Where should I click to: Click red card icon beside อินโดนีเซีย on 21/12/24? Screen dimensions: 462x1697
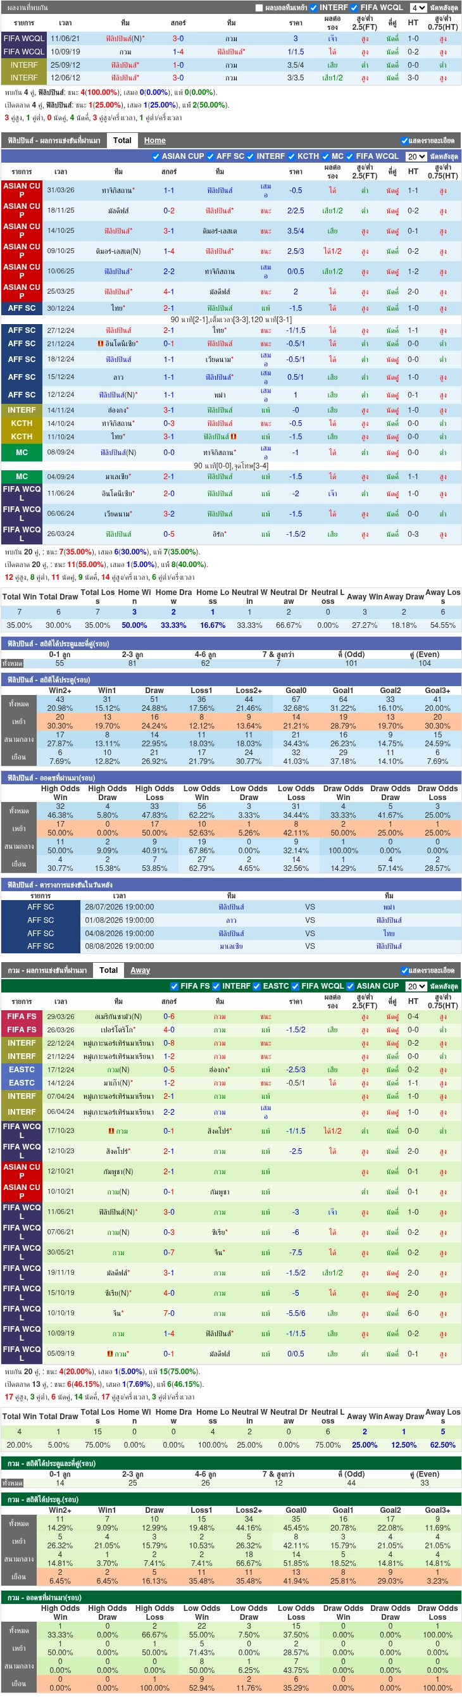pyautogui.click(x=100, y=343)
